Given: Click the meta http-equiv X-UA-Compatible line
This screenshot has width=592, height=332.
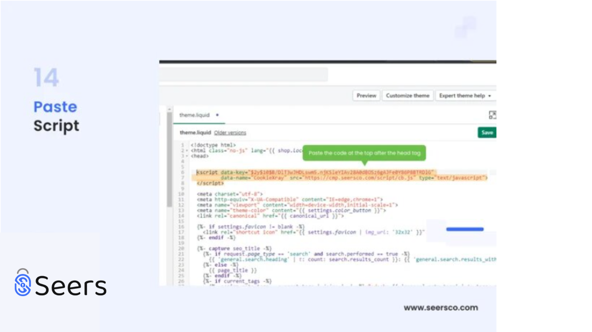Looking at the screenshot, I should pyautogui.click(x=289, y=200).
